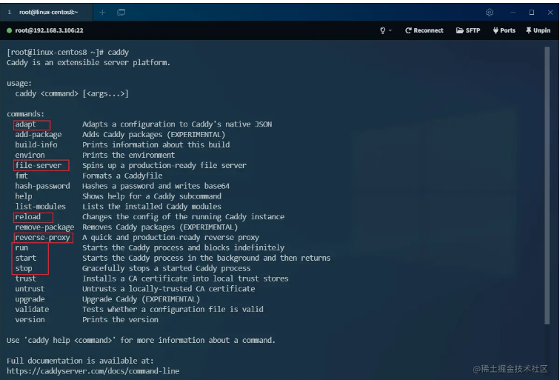Open settings gear in title bar
Image resolution: width=560 pixels, height=380 pixels.
point(490,13)
